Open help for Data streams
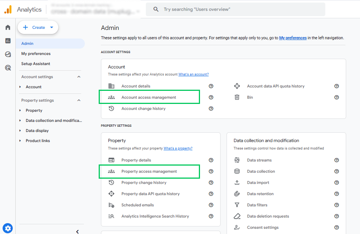 [336, 160]
